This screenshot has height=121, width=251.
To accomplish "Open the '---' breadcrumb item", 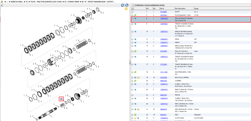I will pos(7,2).
